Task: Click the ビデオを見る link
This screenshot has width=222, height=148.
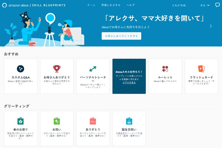Action: tap(129, 83)
